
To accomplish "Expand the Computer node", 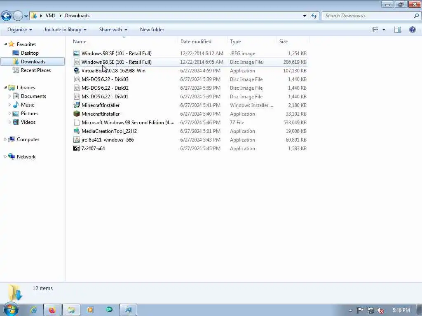I will pos(5,139).
